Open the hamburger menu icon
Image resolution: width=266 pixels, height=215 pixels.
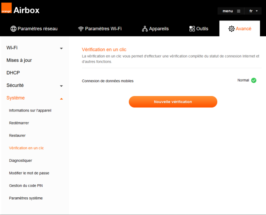tap(238, 11)
